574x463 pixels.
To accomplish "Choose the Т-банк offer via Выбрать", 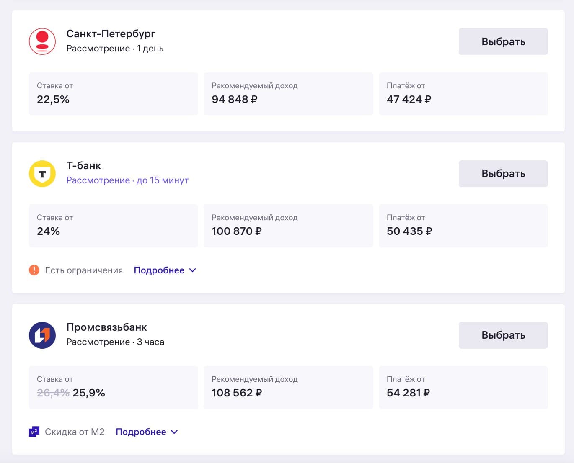I will (503, 174).
